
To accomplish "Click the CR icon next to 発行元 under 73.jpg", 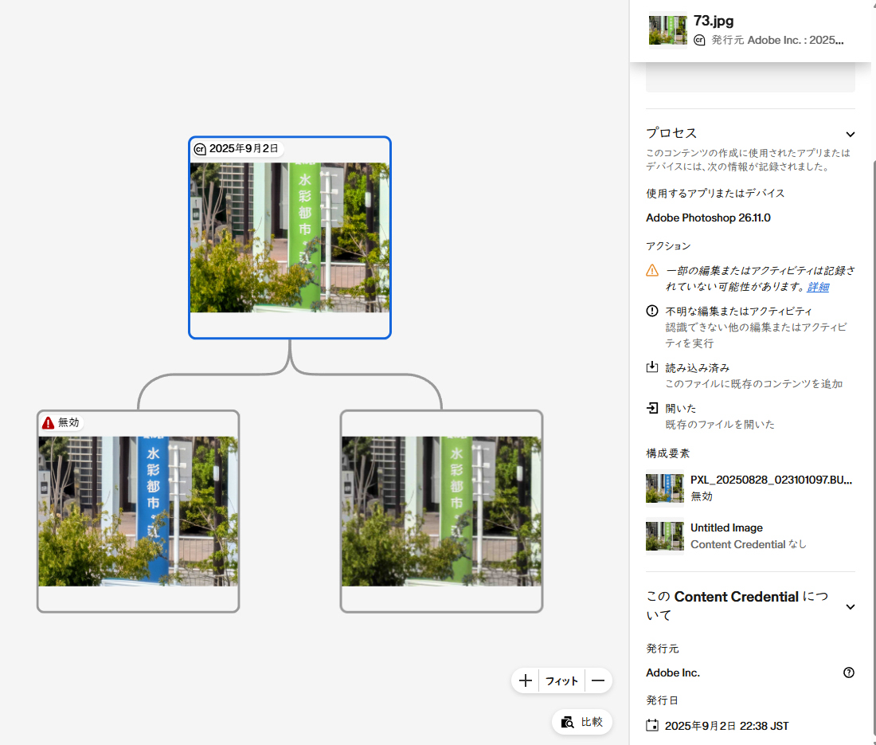I will pos(698,40).
